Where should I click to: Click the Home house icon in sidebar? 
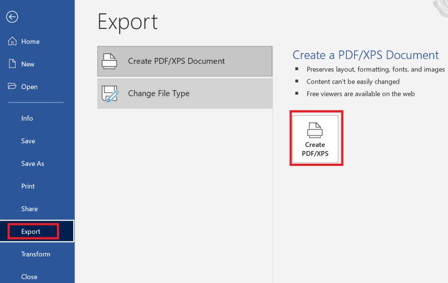(x=13, y=41)
